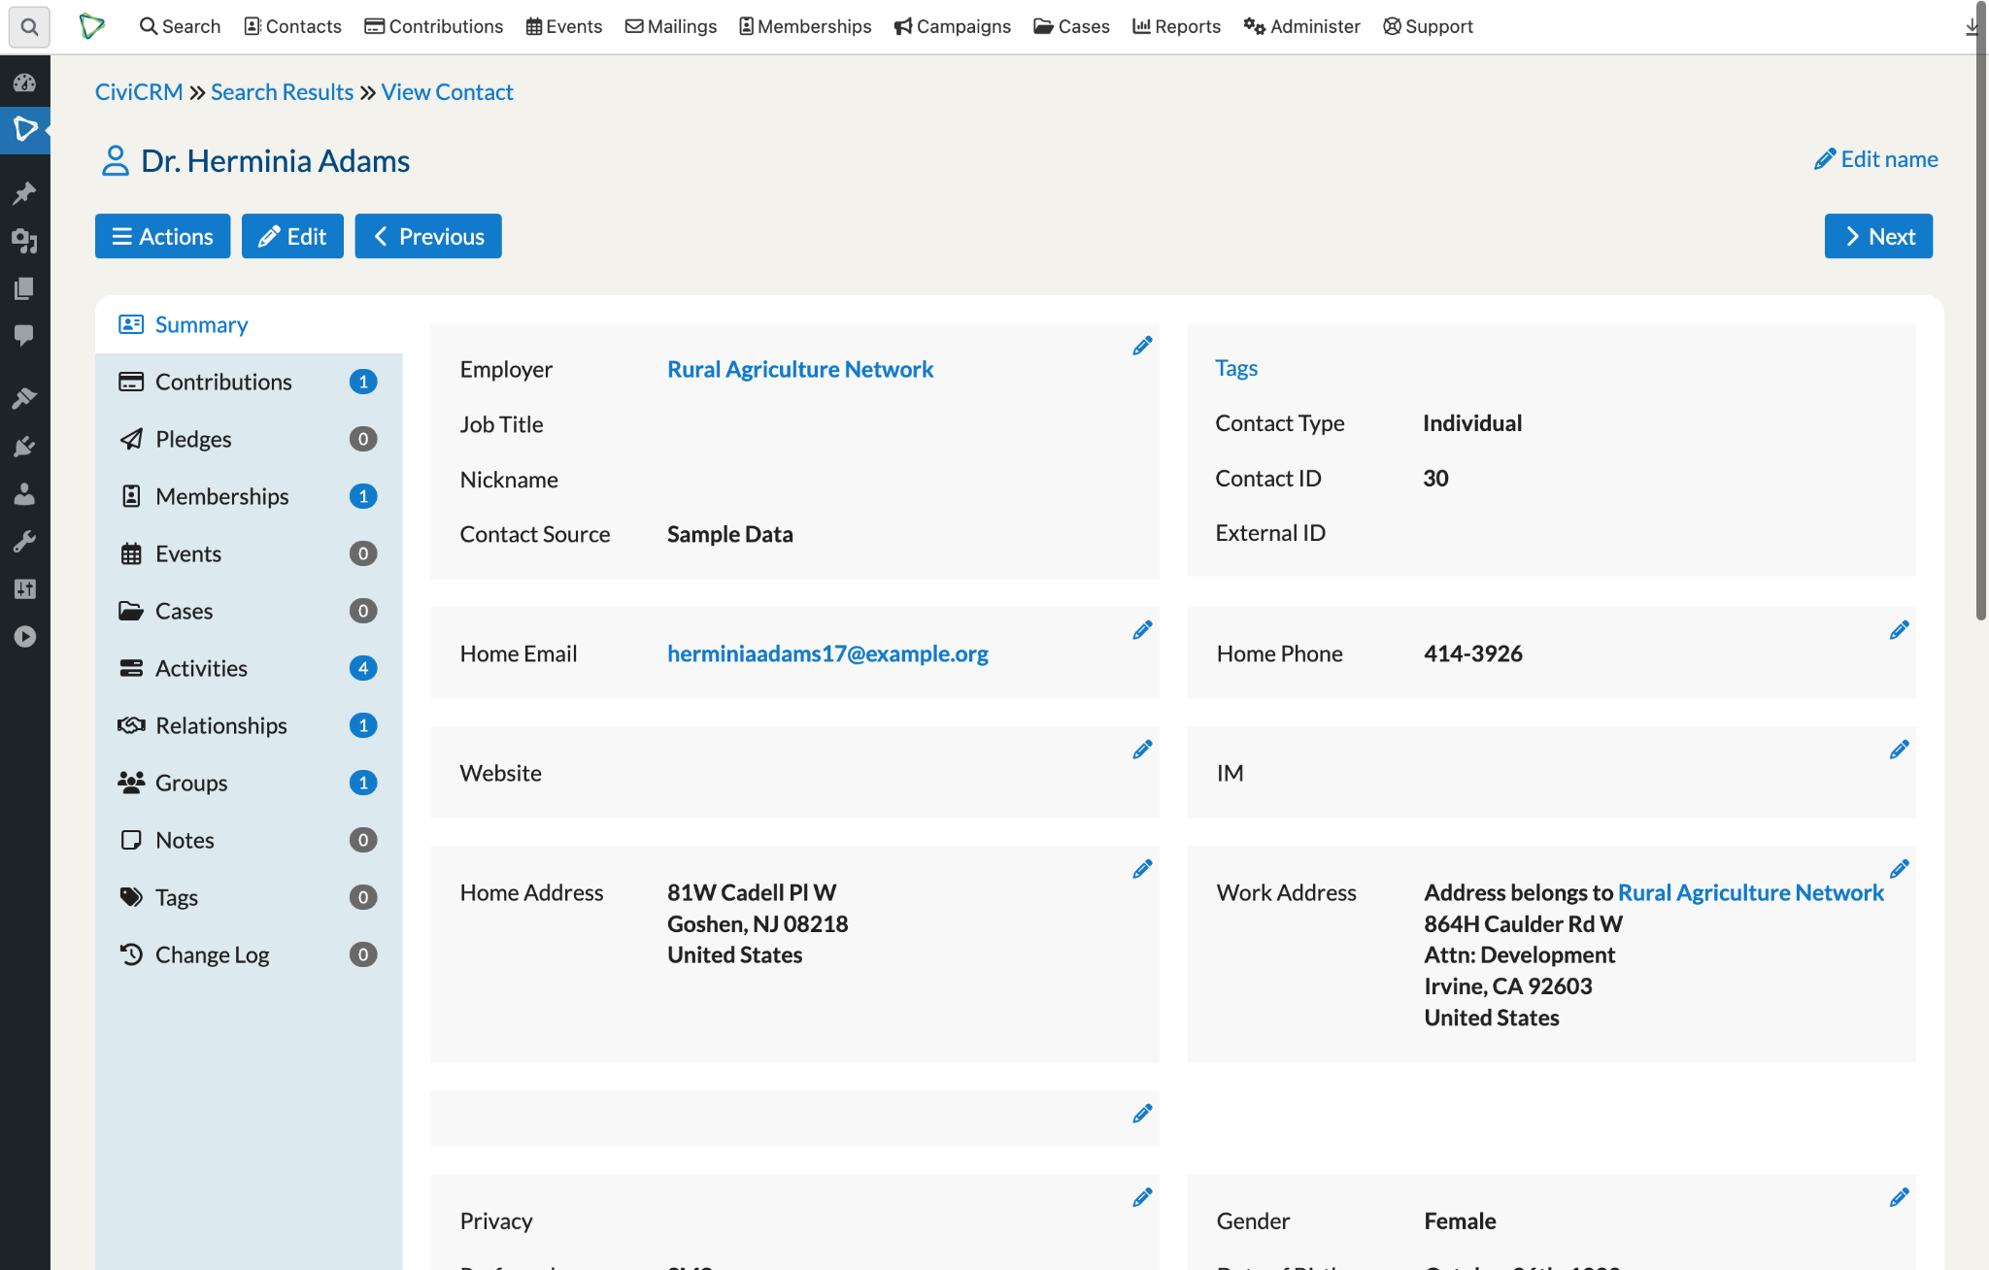
Task: Open the Memberships top menu
Action: point(805,26)
